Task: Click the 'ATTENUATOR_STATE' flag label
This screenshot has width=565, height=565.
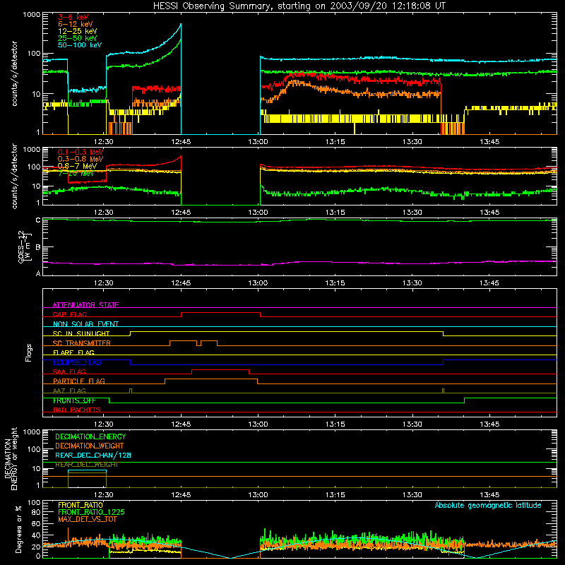Action: coord(85,305)
